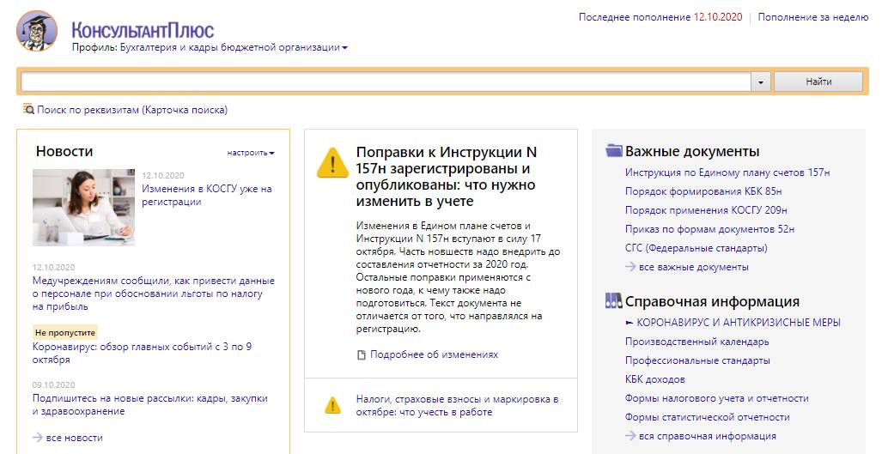This screenshot has width=882, height=454.
Task: Open the search history dropdown arrow
Action: (x=761, y=82)
